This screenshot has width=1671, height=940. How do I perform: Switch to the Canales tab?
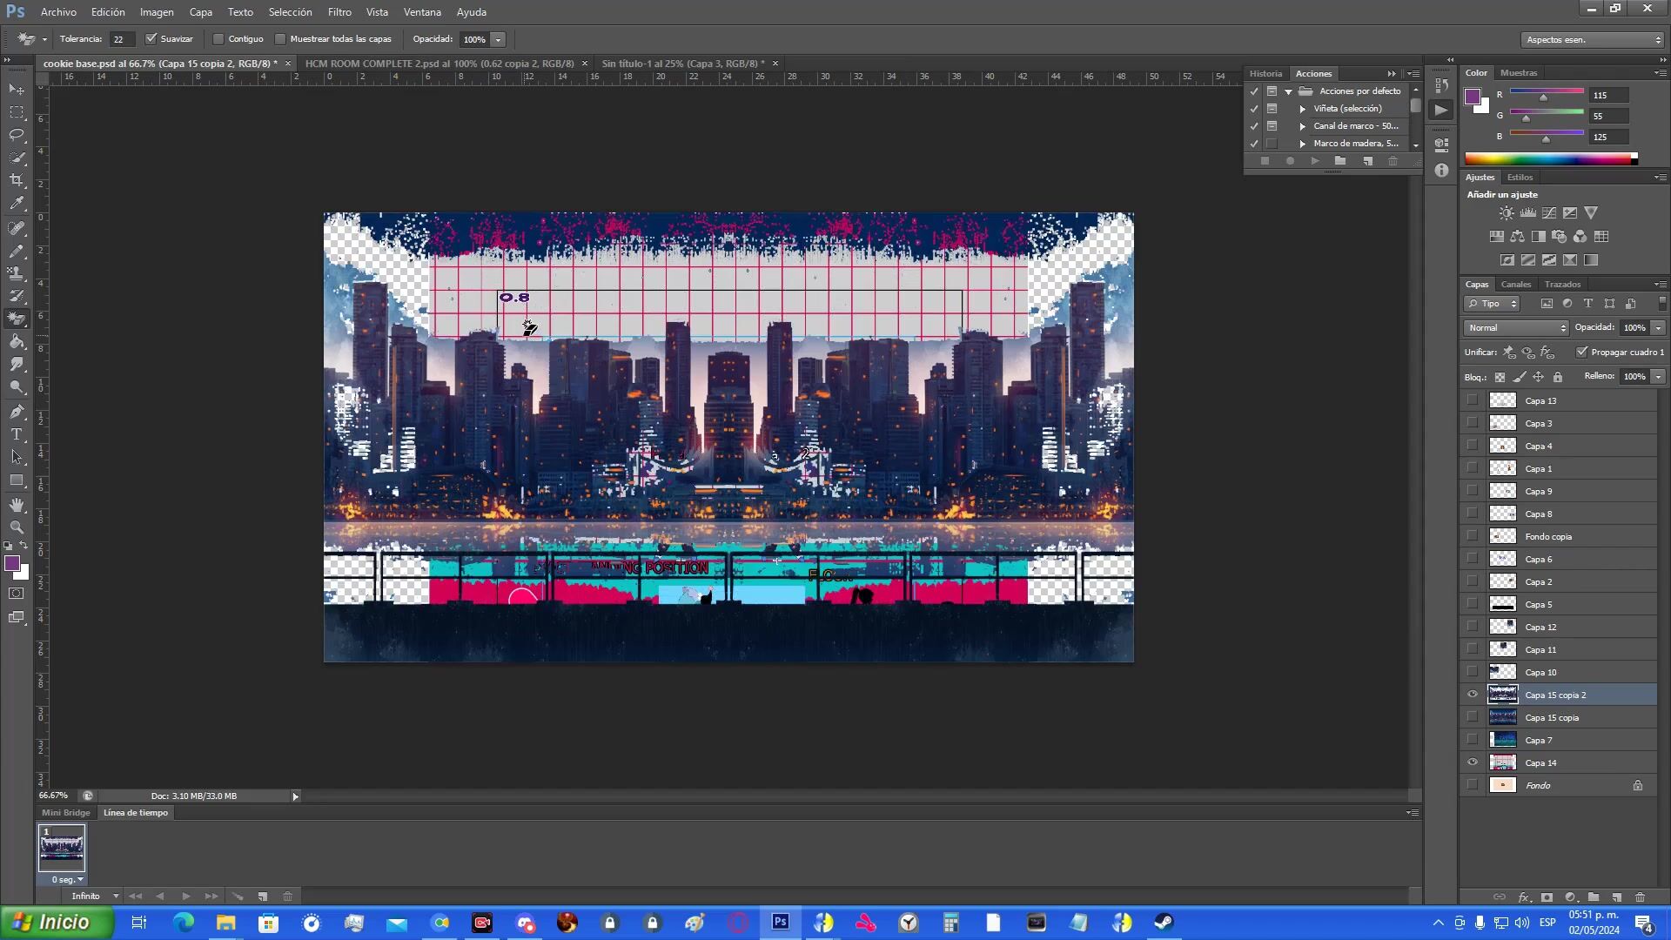(x=1515, y=285)
